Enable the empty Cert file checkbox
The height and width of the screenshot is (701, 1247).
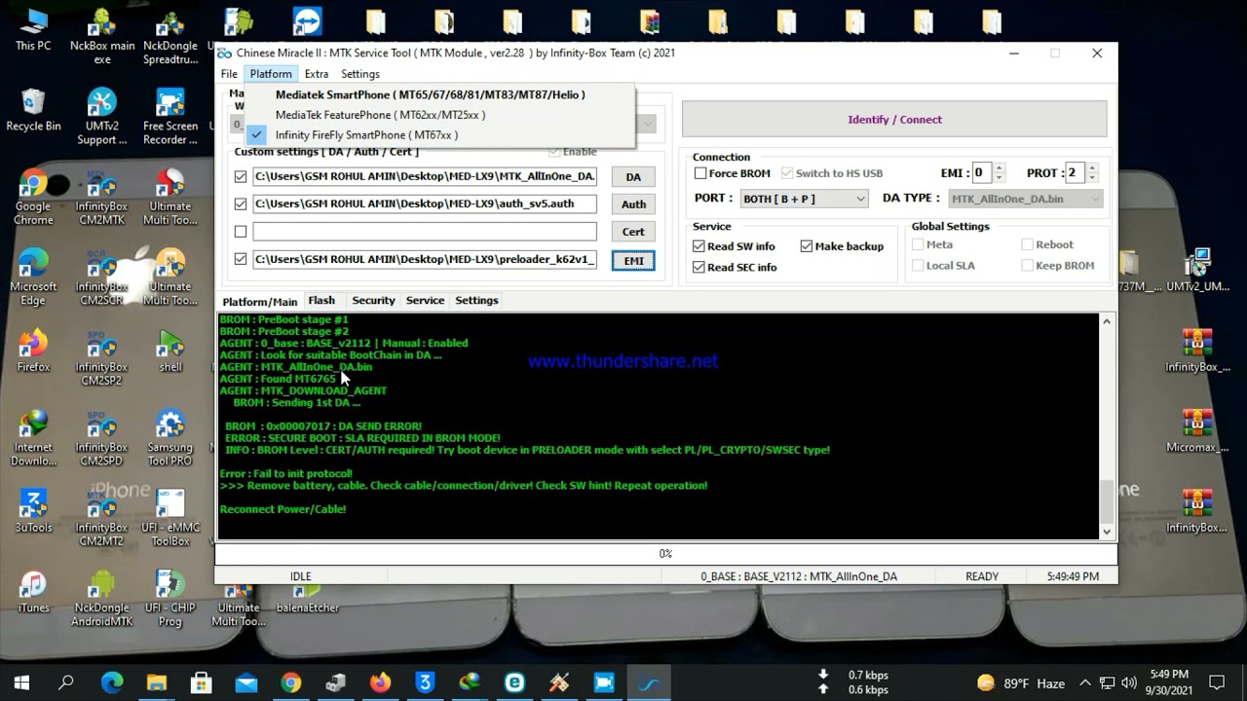pyautogui.click(x=241, y=232)
